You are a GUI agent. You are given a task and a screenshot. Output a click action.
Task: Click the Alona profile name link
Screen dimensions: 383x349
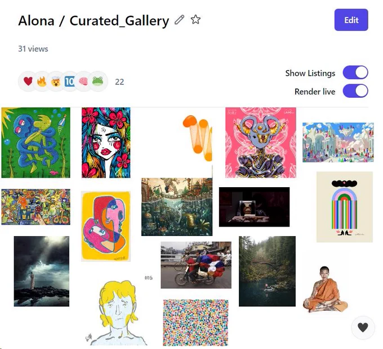pyautogui.click(x=36, y=20)
